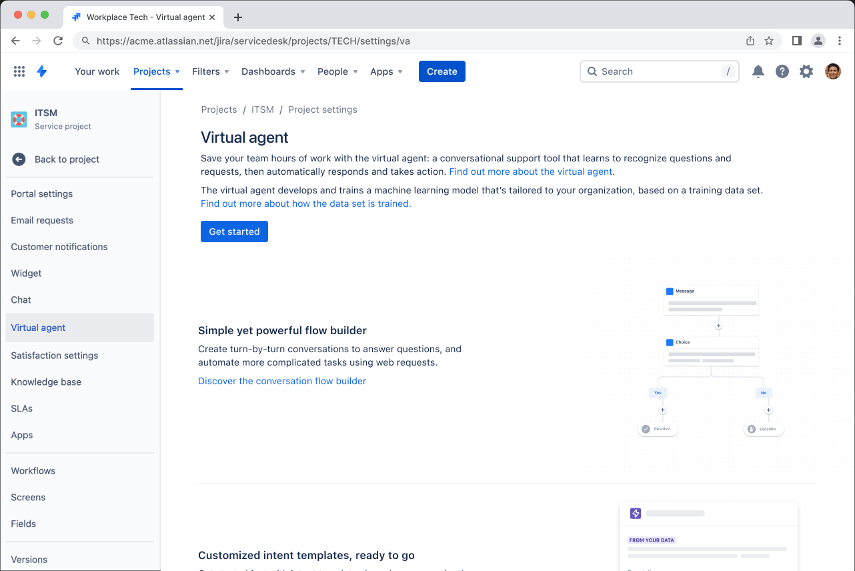The height and width of the screenshot is (571, 855).
Task: Select Virtual agent in the sidebar
Action: point(38,328)
